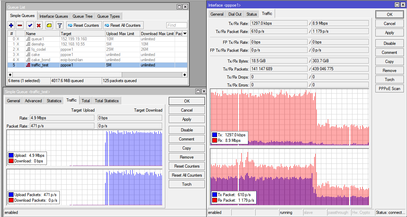Click red queue icon in traffic_test row

28,65
